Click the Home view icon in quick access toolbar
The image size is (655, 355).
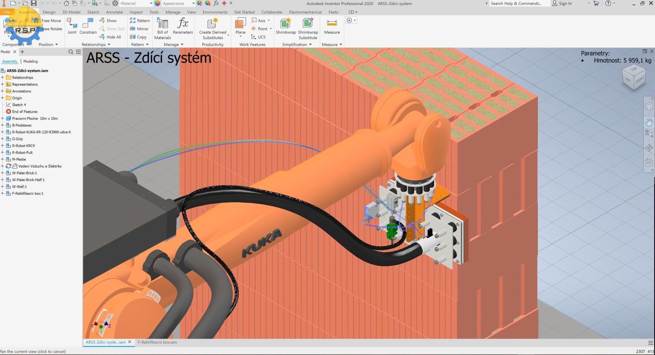(x=66, y=3)
